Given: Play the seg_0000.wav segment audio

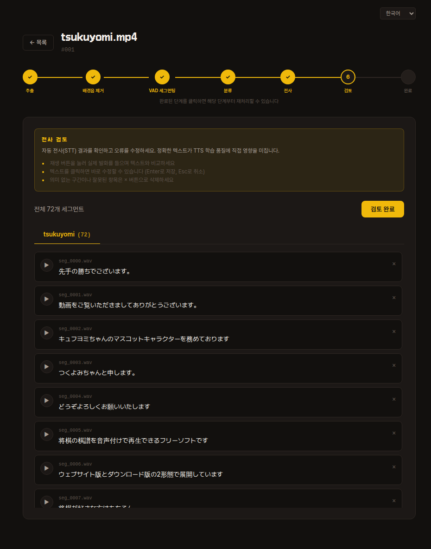Looking at the screenshot, I should 46,265.
